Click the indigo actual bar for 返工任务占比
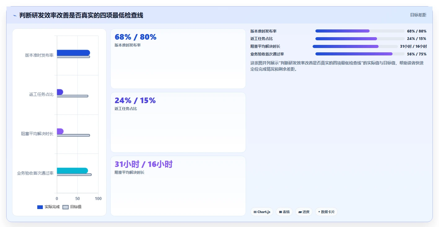This screenshot has width=439, height=227. (60, 92)
